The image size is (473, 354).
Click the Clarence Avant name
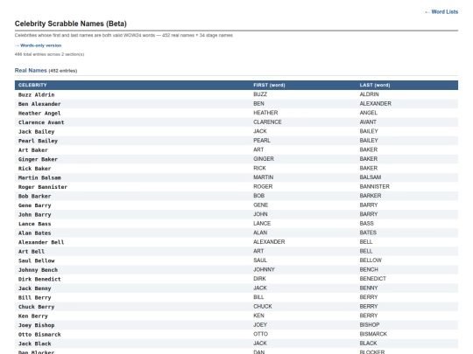pyautogui.click(x=41, y=122)
